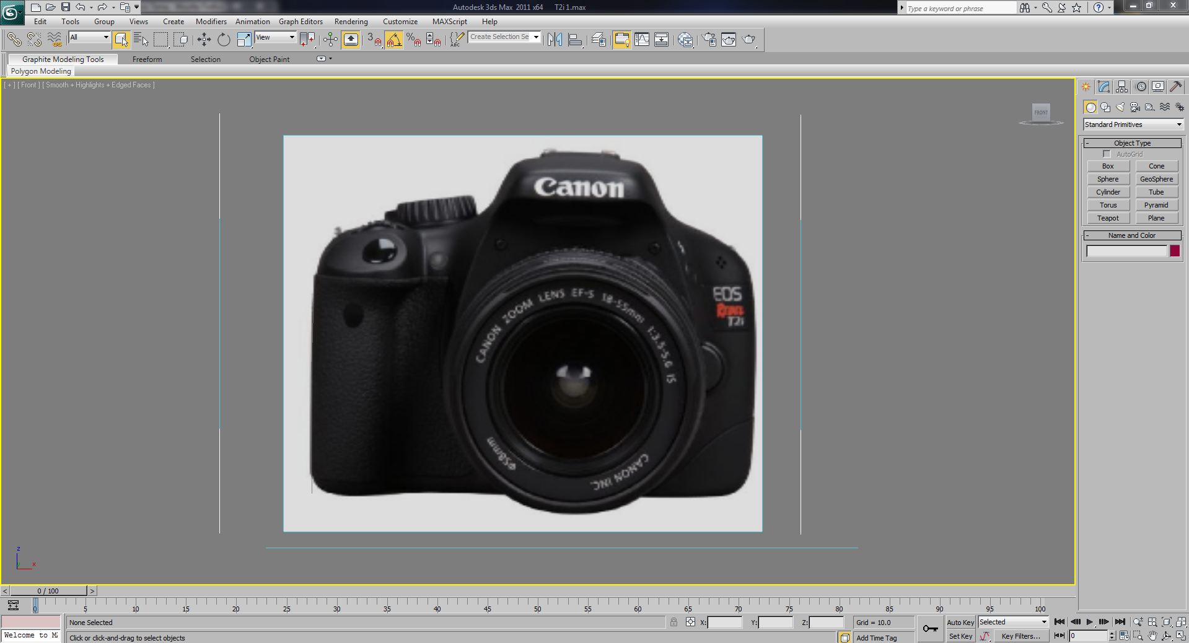Select the Lights creation category
The image size is (1189, 643).
pyautogui.click(x=1120, y=107)
